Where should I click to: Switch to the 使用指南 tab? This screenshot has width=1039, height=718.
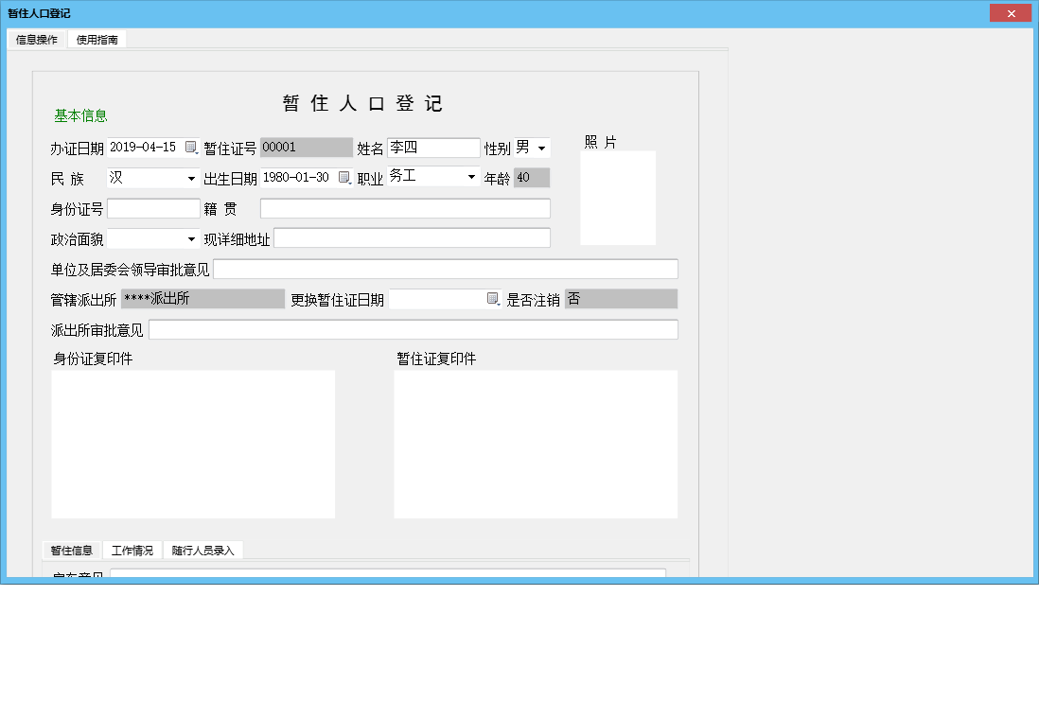coord(97,39)
